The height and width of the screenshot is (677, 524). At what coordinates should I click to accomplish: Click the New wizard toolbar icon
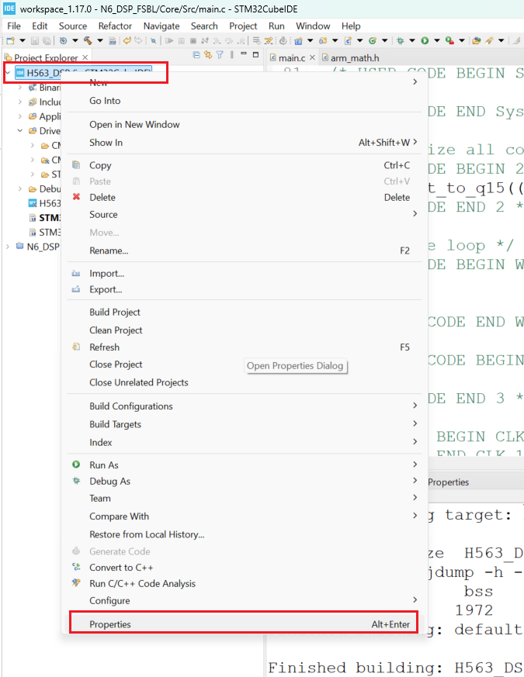click(10, 40)
